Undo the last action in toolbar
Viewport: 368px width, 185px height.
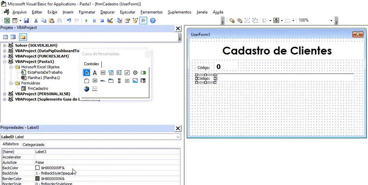69,21
